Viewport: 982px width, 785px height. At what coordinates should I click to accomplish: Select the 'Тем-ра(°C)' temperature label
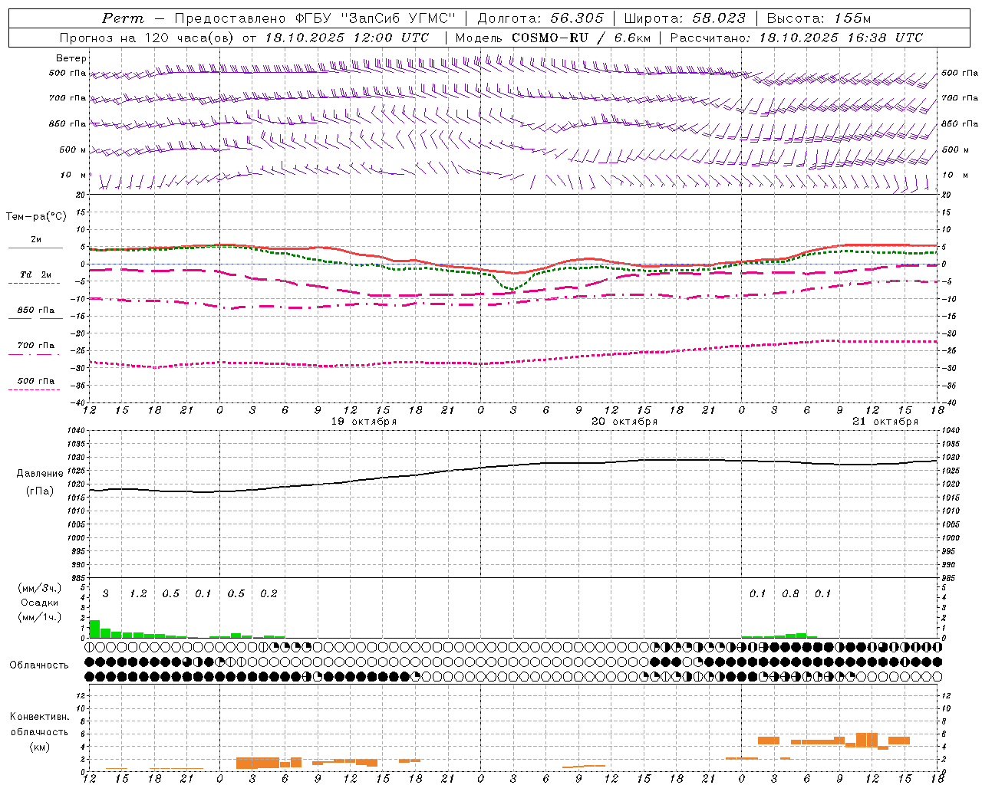coord(36,216)
